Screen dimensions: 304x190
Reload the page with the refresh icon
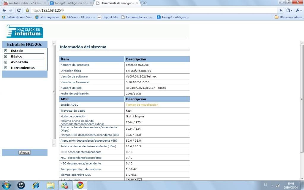[19, 10]
